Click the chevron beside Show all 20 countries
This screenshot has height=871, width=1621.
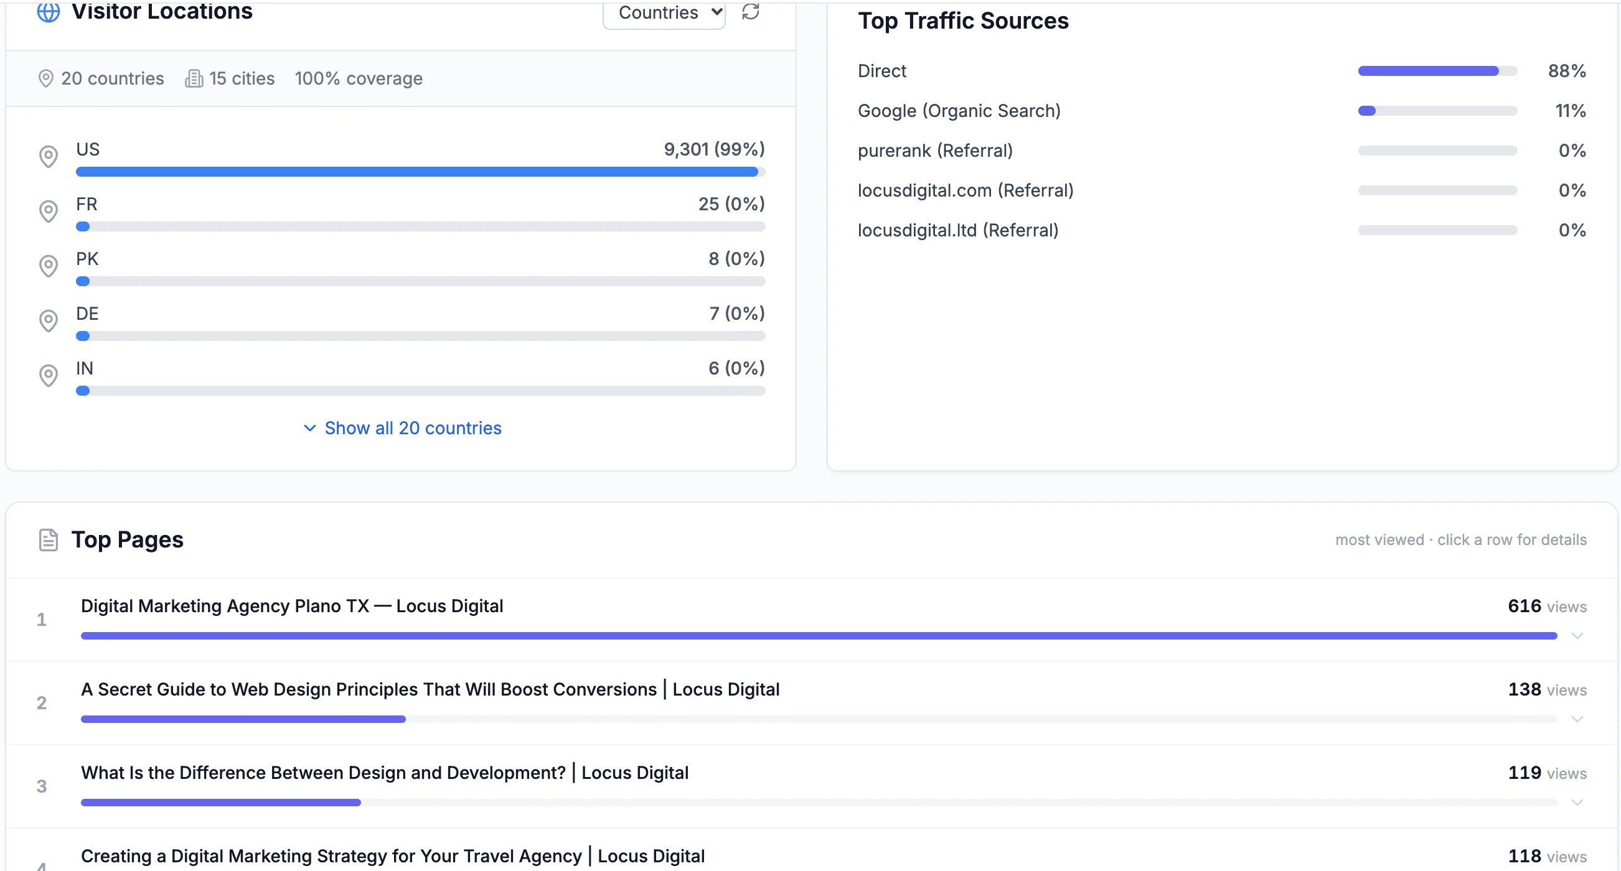(x=309, y=428)
